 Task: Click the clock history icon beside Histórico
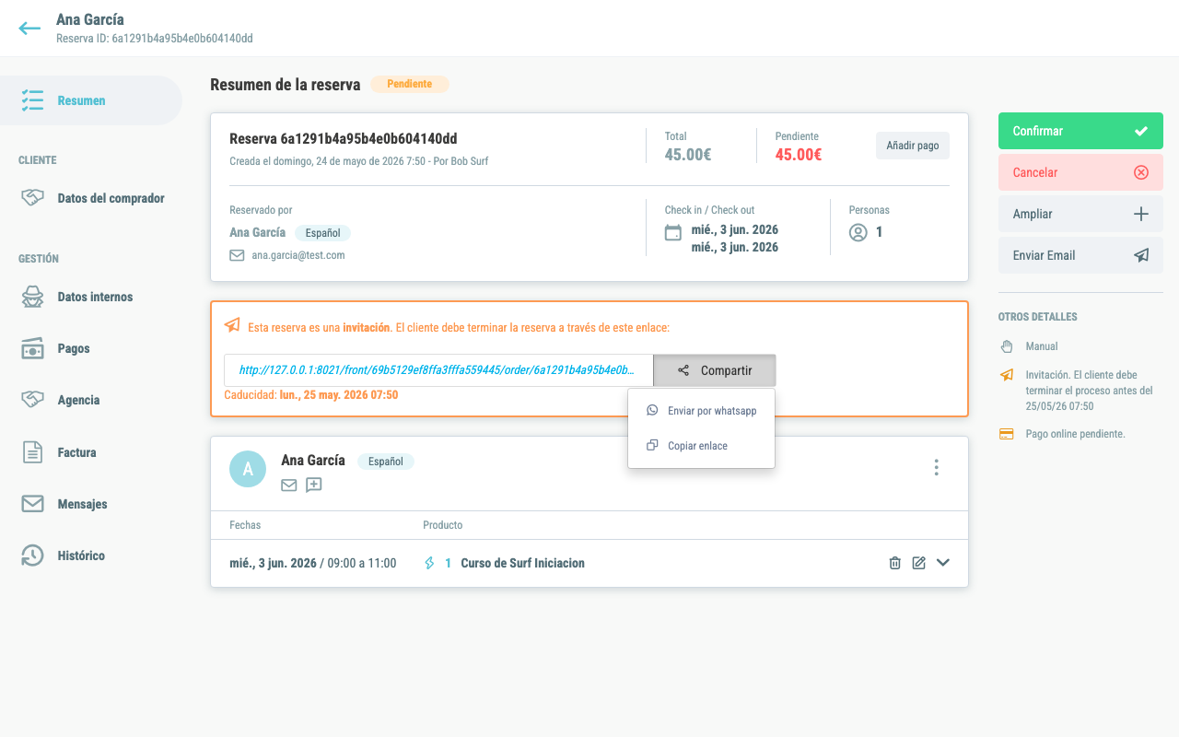coord(32,556)
